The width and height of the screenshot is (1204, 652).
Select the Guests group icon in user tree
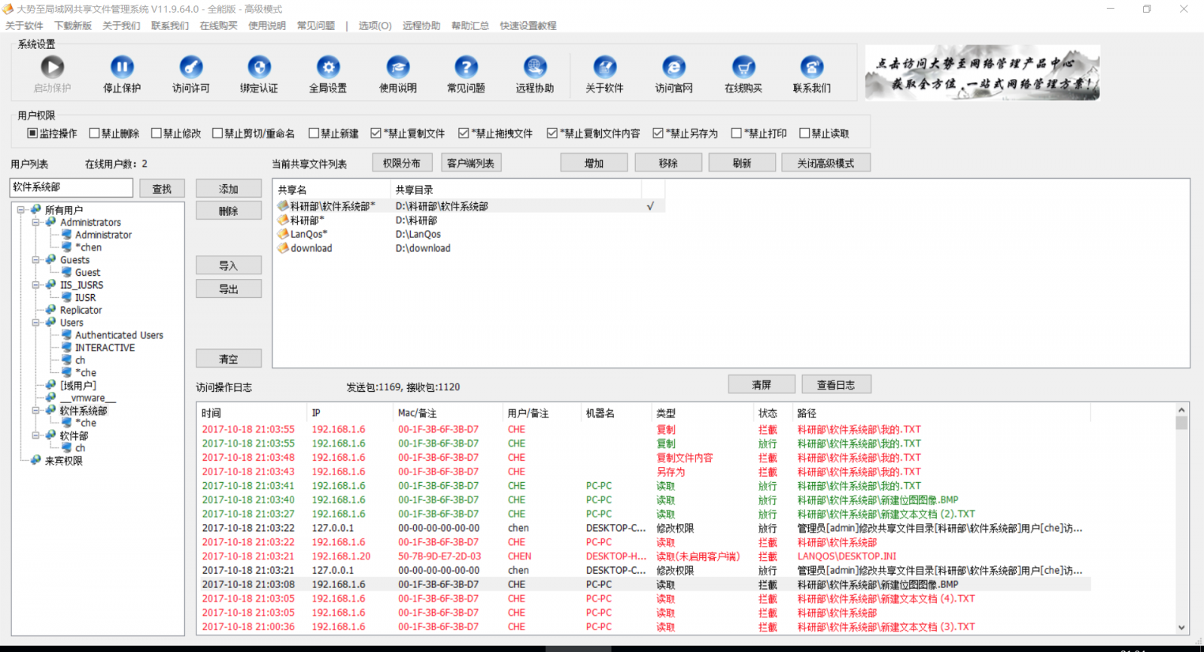(50, 259)
